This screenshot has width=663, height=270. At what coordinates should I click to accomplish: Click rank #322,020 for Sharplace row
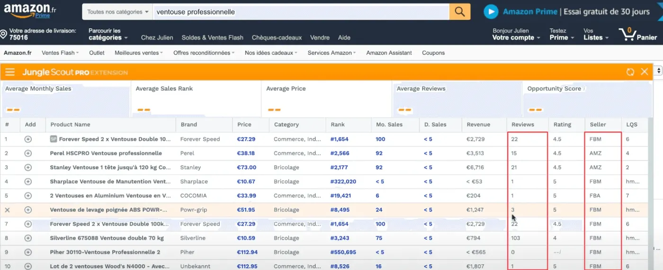pyautogui.click(x=343, y=182)
